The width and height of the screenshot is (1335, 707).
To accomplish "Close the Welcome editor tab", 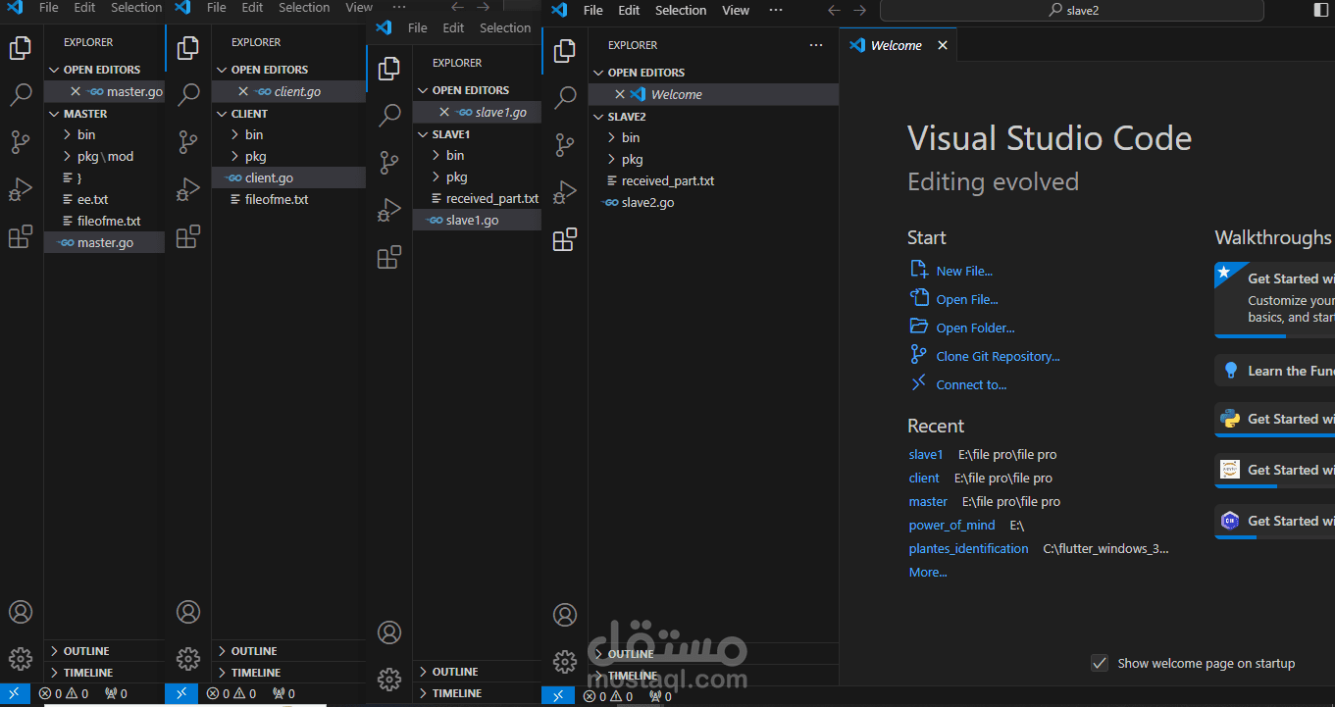I will coord(943,45).
